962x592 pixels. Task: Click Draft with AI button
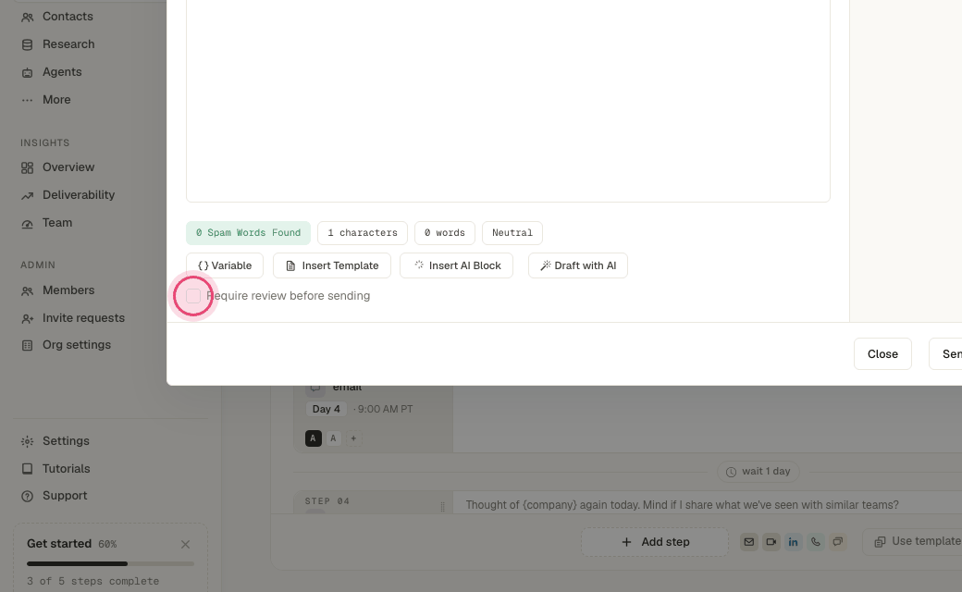click(578, 265)
